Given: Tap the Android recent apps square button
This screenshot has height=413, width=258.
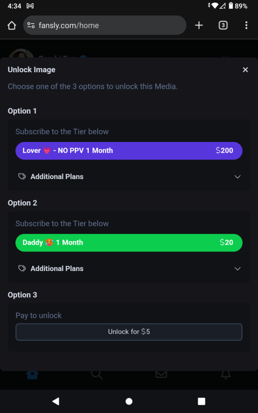Looking at the screenshot, I should tap(201, 401).
